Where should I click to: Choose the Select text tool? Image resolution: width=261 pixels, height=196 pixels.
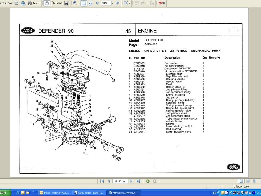[57, 3]
